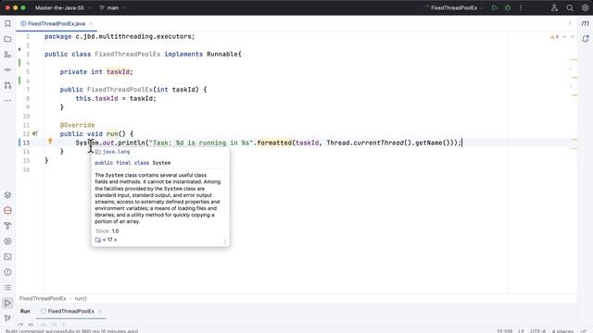Open the Project folder tool window

coord(7,39)
